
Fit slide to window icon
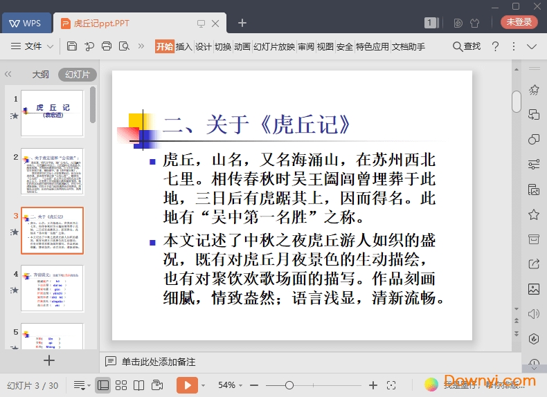click(x=391, y=385)
